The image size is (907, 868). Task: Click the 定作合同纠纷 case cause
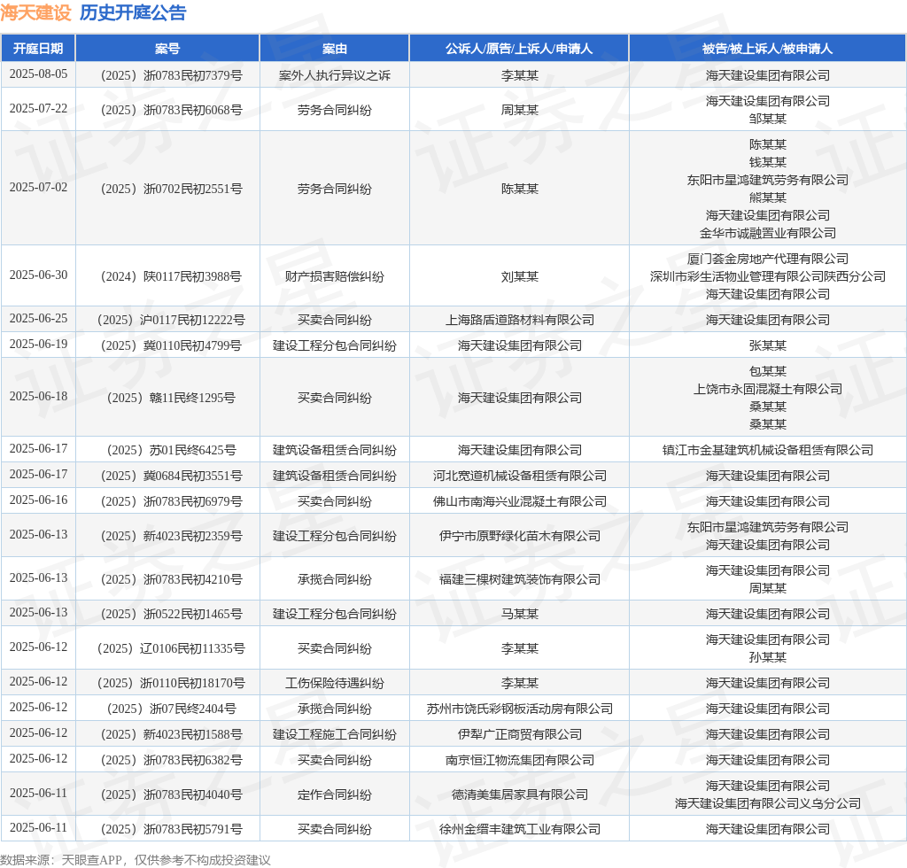tap(334, 794)
